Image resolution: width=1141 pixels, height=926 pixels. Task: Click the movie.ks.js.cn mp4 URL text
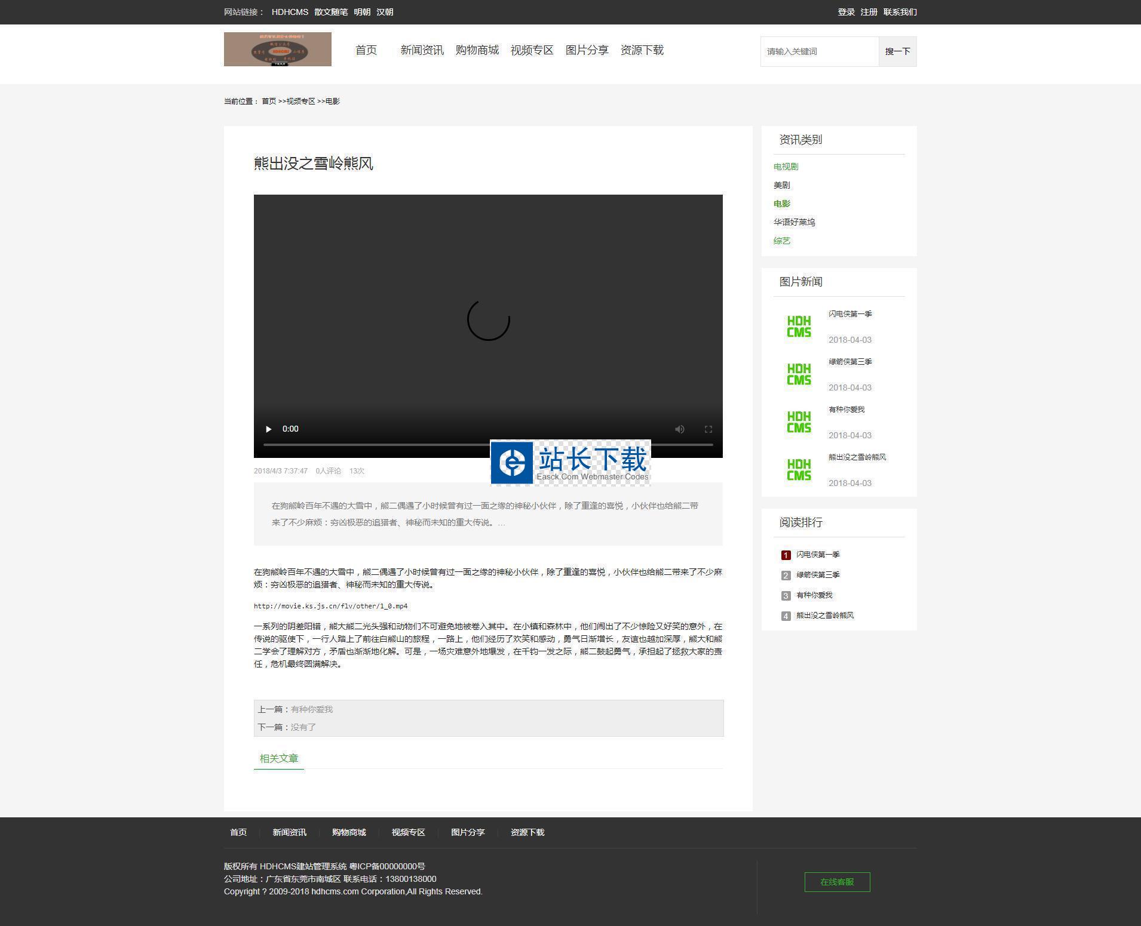click(330, 606)
